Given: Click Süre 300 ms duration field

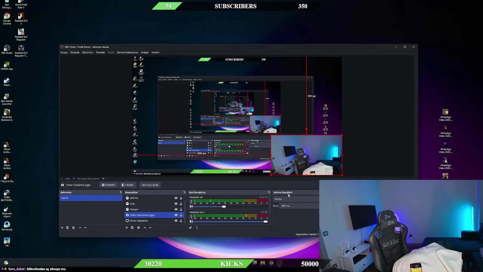Looking at the screenshot, I should 299,206.
